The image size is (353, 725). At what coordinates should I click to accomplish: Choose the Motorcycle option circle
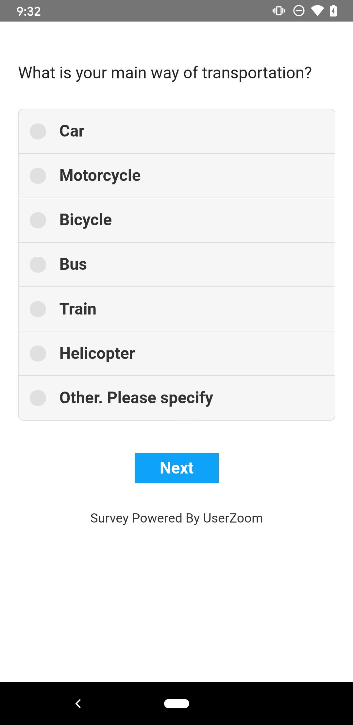tap(38, 176)
